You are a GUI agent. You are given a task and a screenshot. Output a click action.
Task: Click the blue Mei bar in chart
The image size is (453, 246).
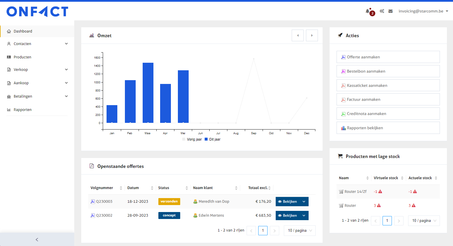click(x=183, y=97)
